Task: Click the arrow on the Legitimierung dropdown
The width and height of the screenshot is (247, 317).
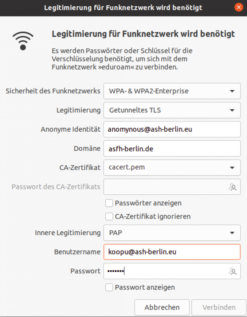Action: click(x=232, y=110)
